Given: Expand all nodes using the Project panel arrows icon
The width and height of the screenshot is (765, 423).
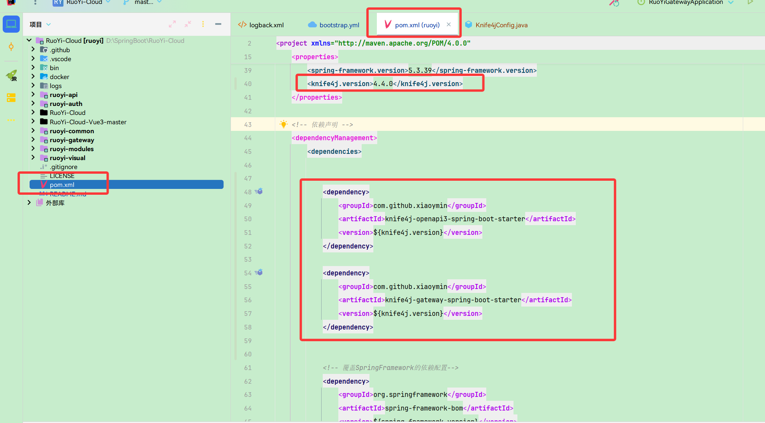Looking at the screenshot, I should tap(172, 24).
